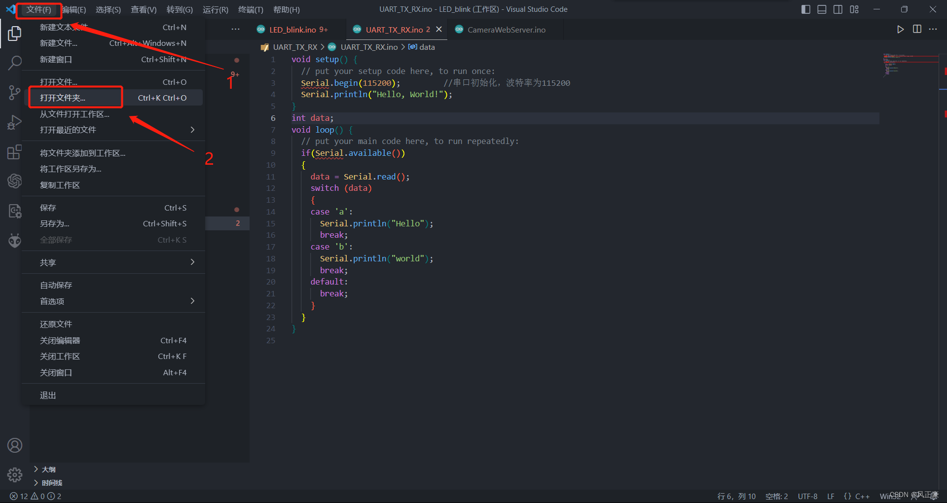Open the Explorer view in activity bar

pos(15,33)
